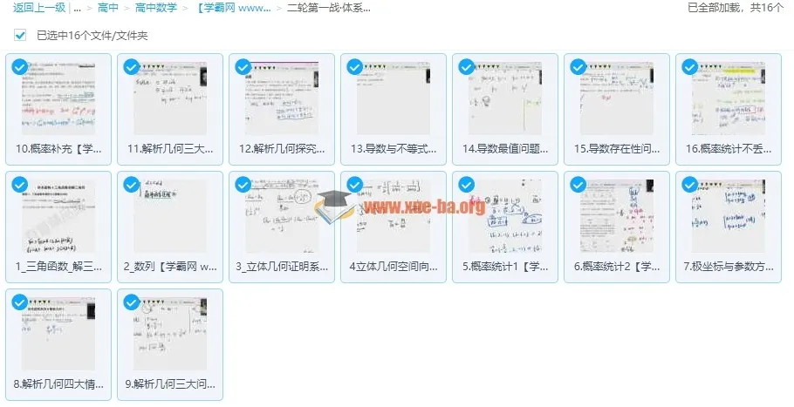This screenshot has height=407, width=794.
Task: Open thumbnail of 7.极坐标与参数方 video
Action: point(729,216)
